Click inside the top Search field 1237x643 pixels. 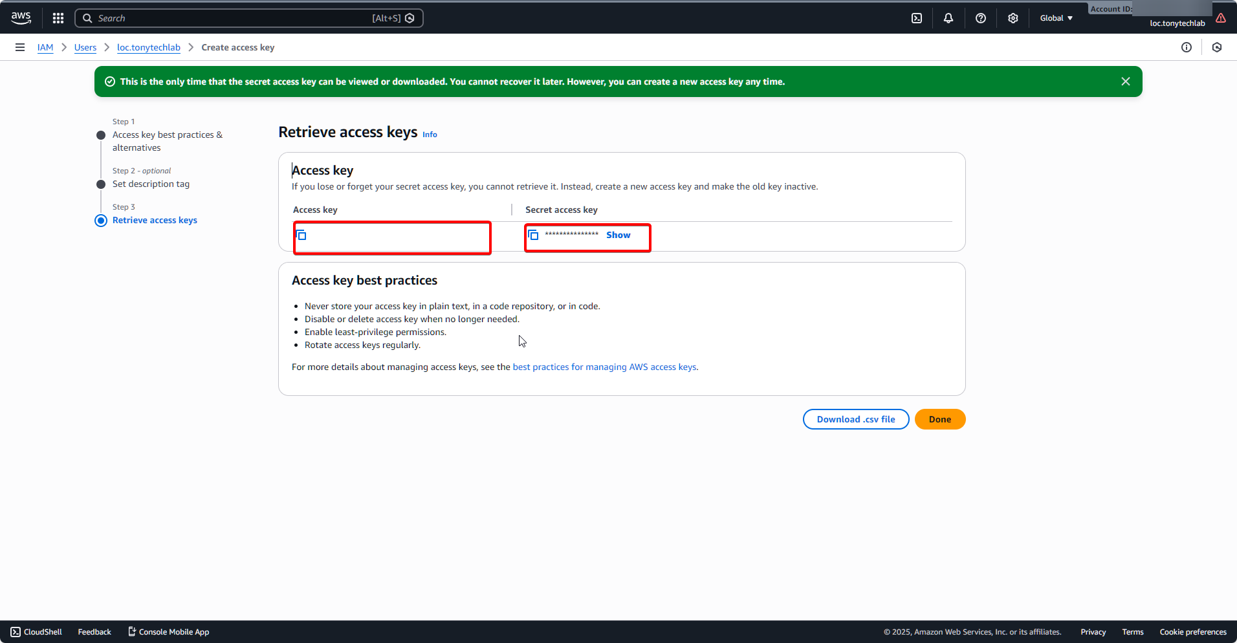tap(233, 18)
